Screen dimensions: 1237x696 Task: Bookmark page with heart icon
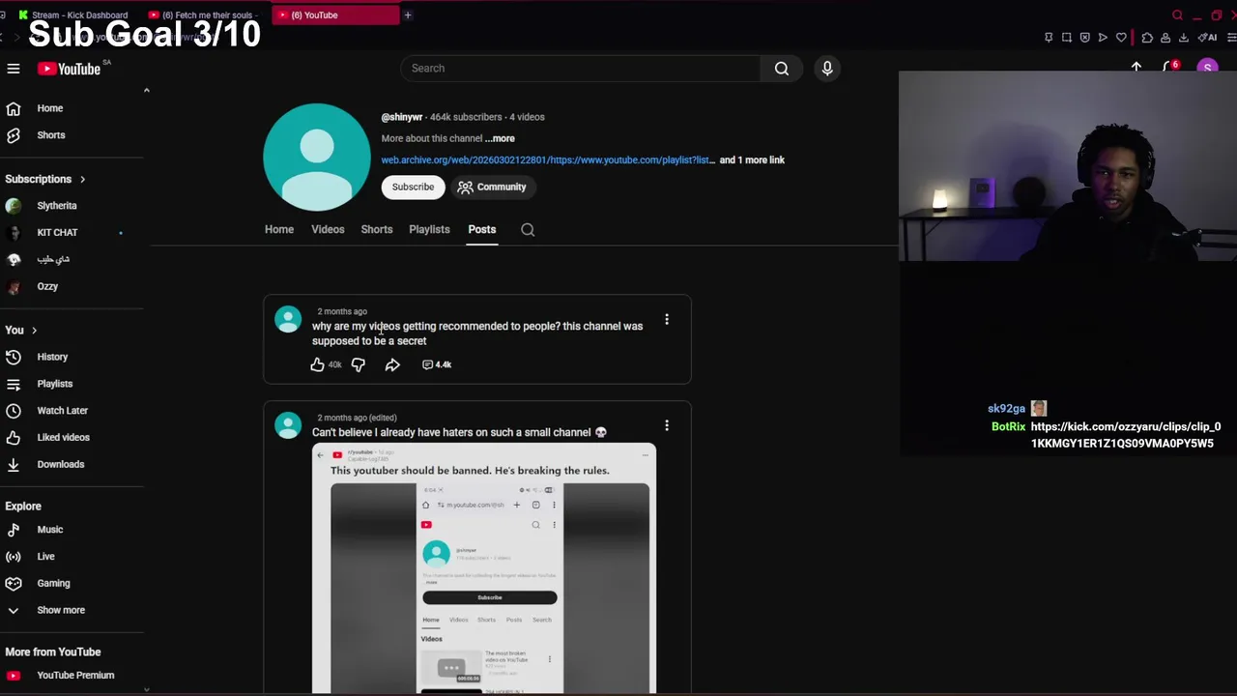tap(1121, 38)
